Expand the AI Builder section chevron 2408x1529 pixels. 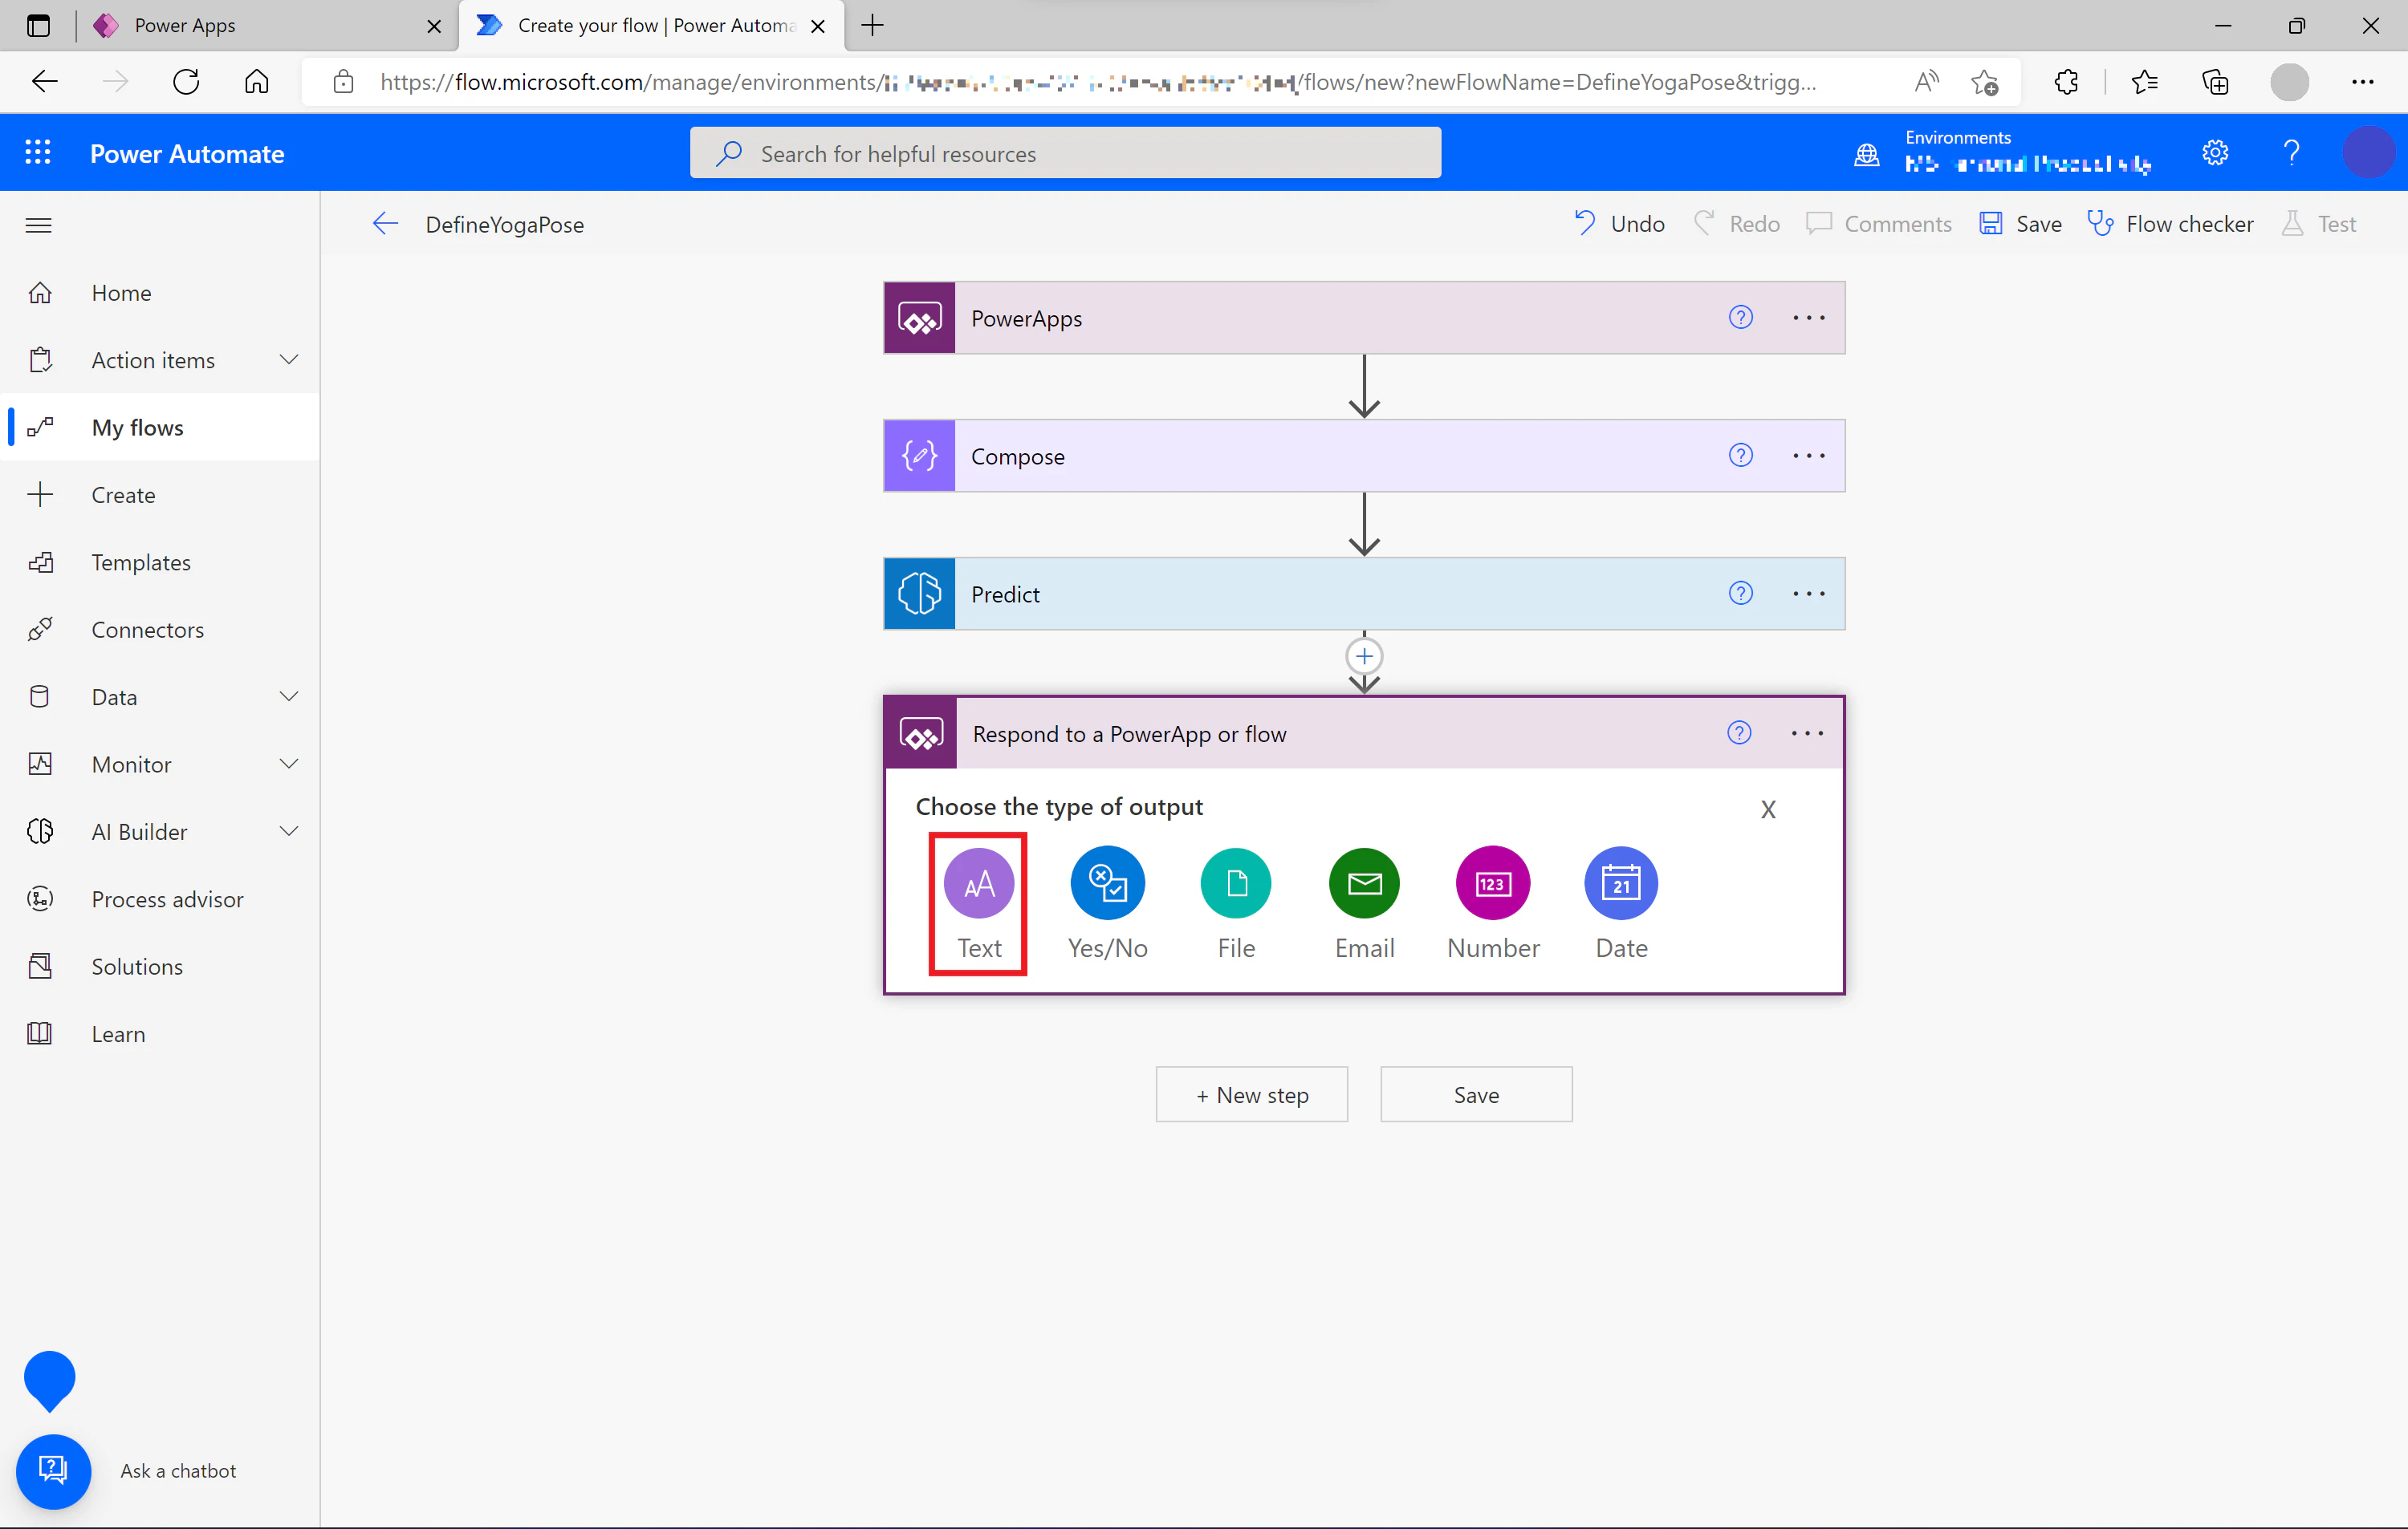289,831
